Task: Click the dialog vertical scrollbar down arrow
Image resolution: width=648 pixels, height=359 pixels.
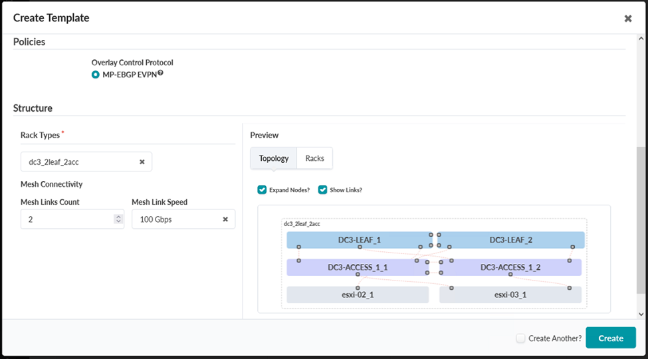Action: coord(641,314)
